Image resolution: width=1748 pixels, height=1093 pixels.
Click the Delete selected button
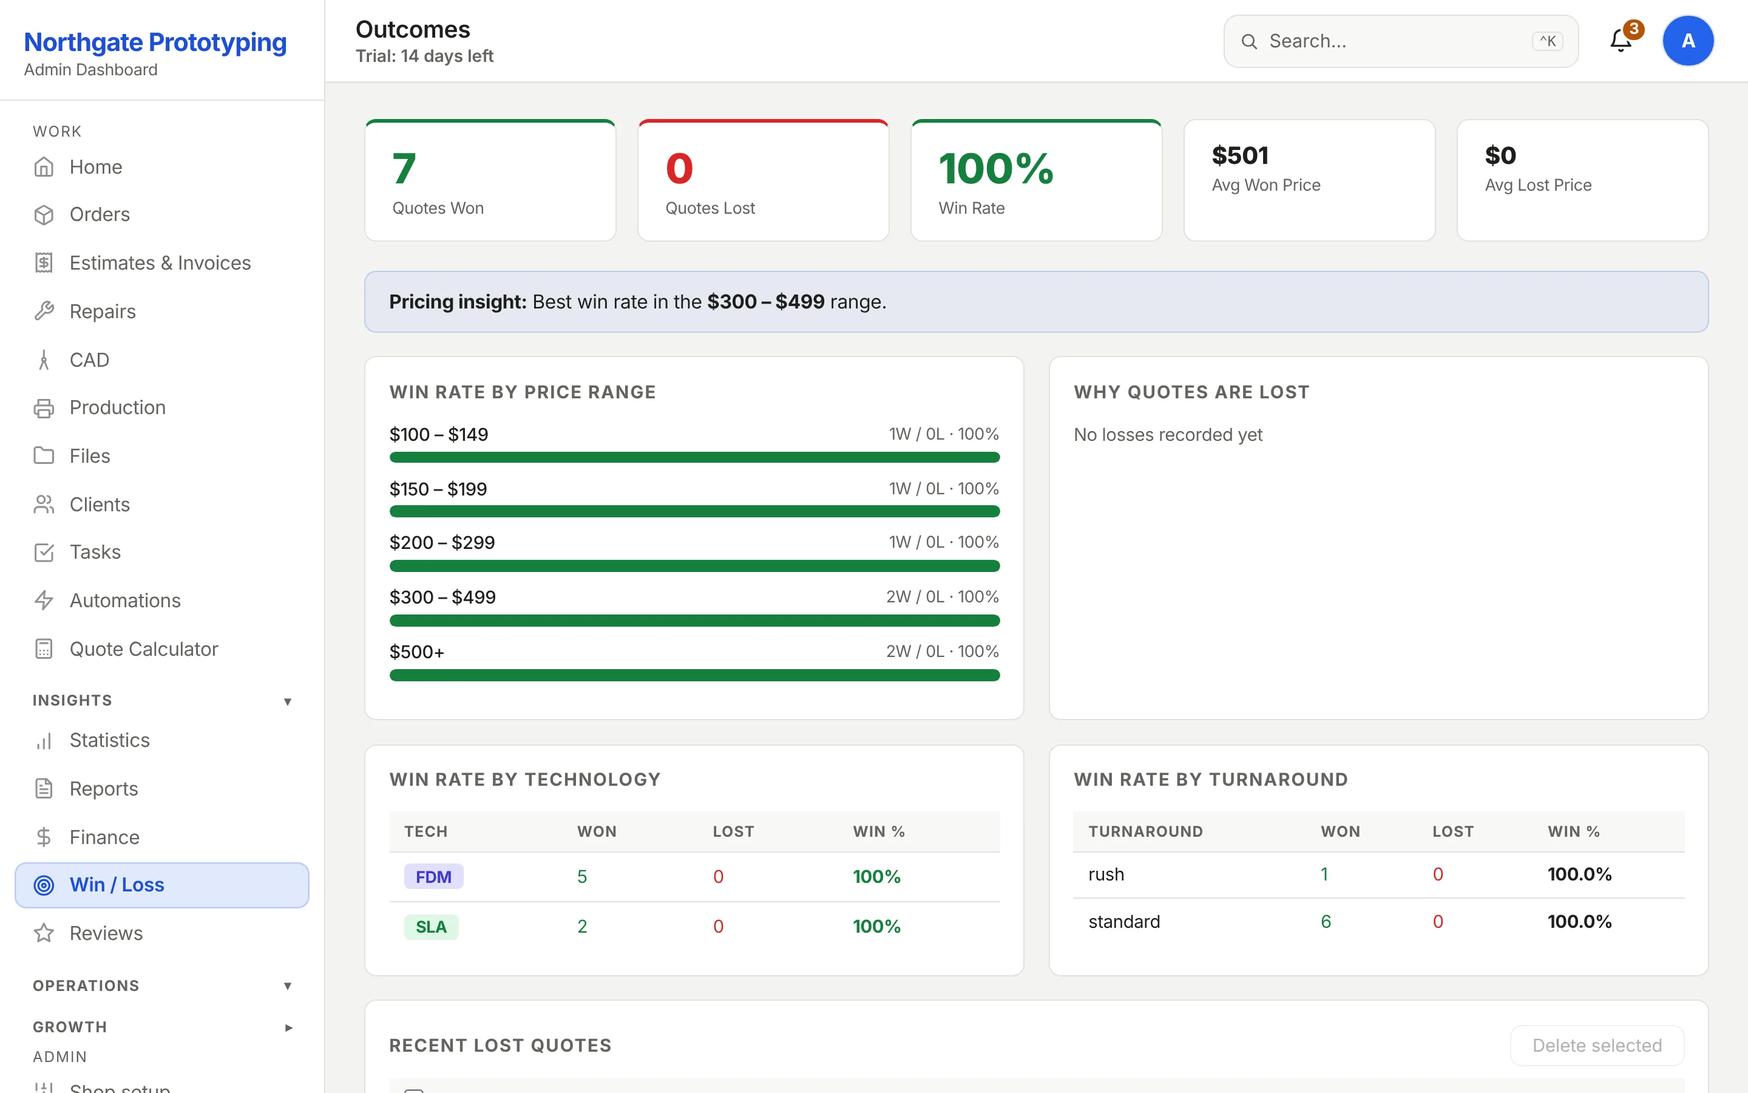[x=1597, y=1045]
